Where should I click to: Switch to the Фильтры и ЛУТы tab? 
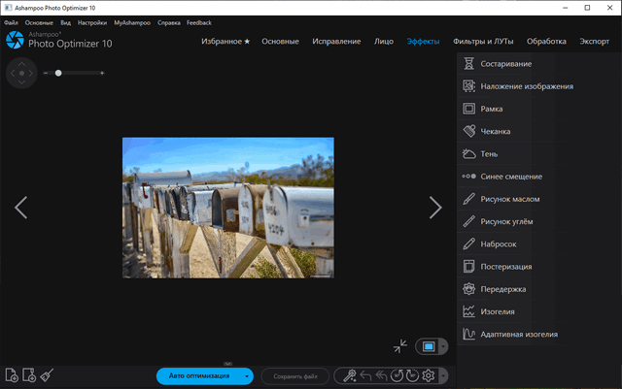click(483, 42)
